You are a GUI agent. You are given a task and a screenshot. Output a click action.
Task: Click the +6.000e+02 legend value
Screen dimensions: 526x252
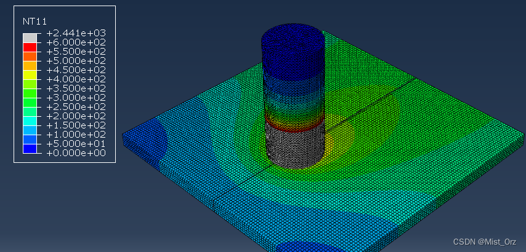[76, 42]
